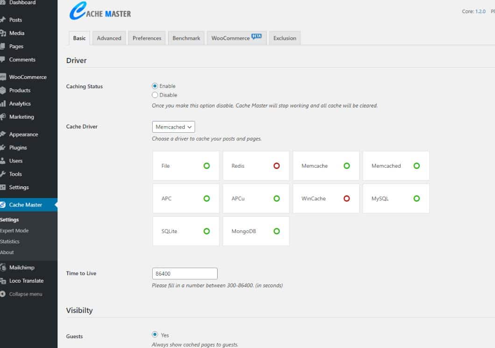495x348 pixels.
Task: Click the File driver green status circle
Action: tap(206, 166)
